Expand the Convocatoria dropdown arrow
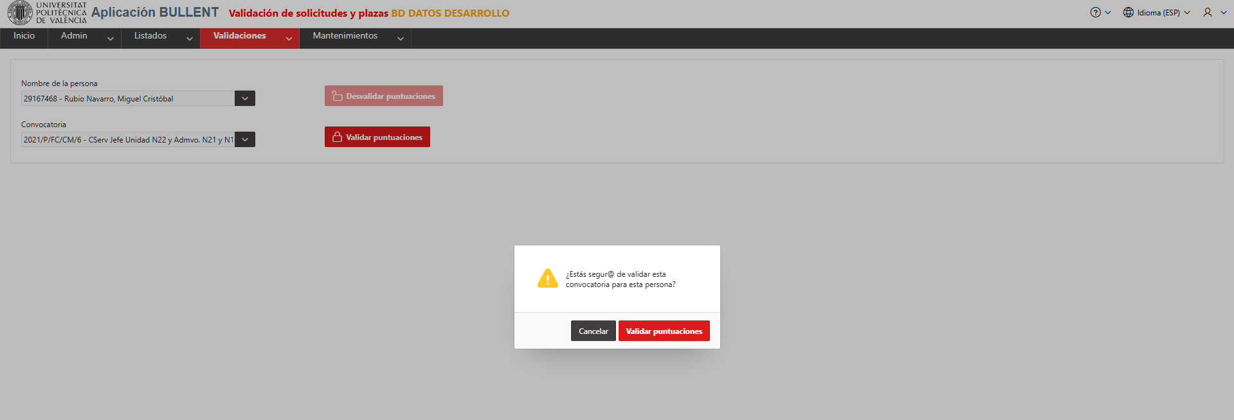This screenshot has height=420, width=1234. (245, 139)
